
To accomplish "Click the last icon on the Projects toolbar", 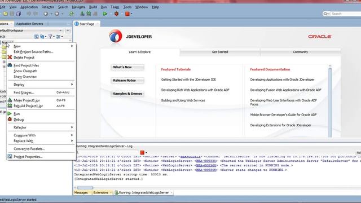I will (x=58, y=36).
